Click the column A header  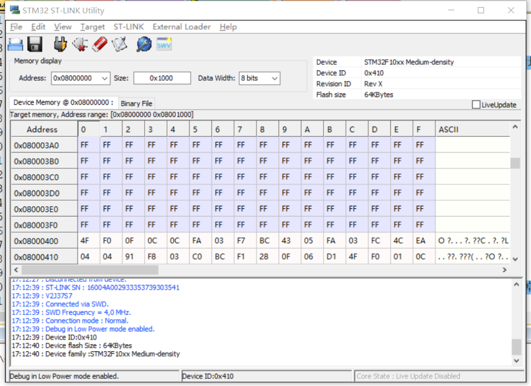tap(312, 129)
